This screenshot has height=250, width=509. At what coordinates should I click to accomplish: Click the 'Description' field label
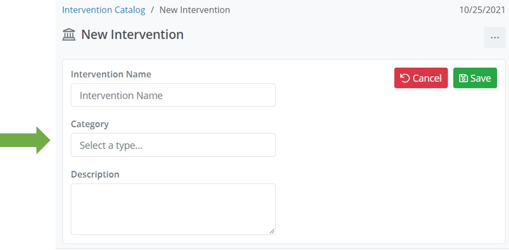coord(95,174)
